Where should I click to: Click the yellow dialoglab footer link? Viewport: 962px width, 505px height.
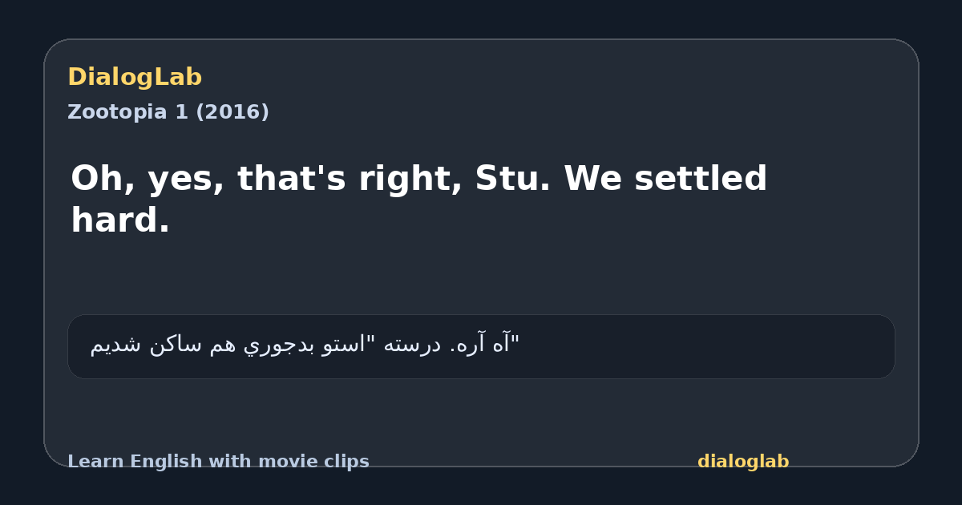tap(743, 462)
